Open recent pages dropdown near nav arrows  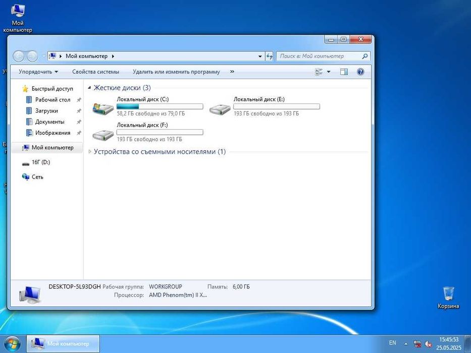43,56
